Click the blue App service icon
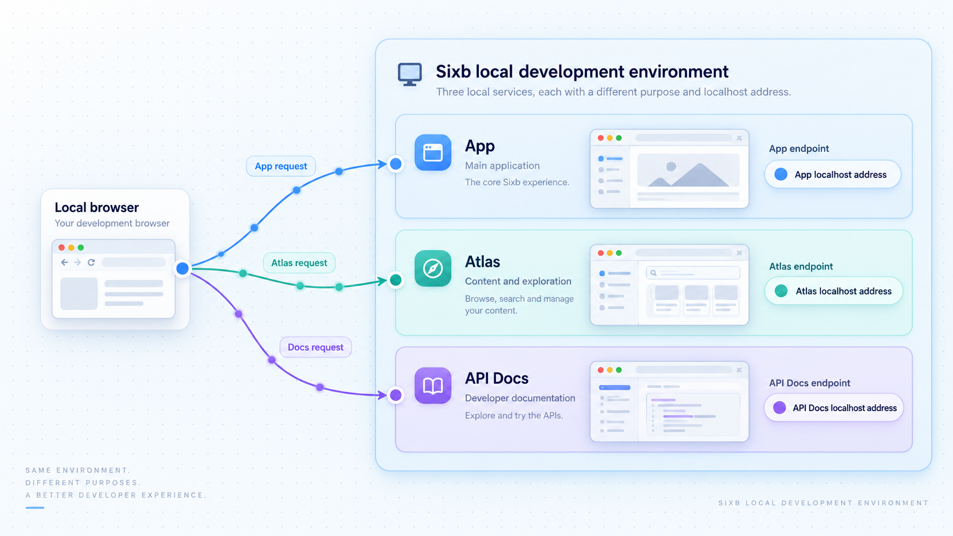 pos(433,153)
